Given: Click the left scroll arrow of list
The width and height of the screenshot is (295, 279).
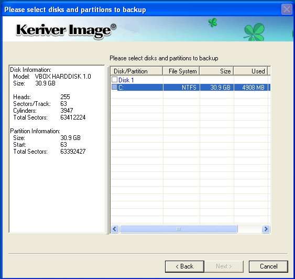Looking at the screenshot, I should (x=115, y=229).
